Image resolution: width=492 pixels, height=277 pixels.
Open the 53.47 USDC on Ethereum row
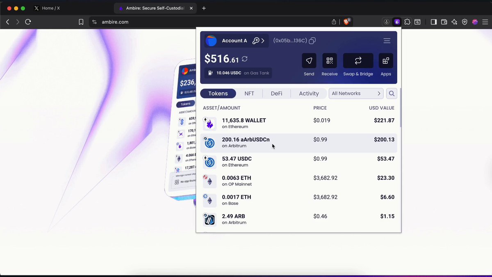[298, 162]
